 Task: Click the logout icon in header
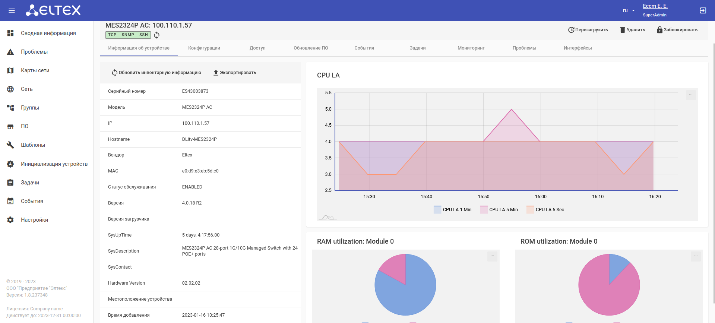[703, 10]
